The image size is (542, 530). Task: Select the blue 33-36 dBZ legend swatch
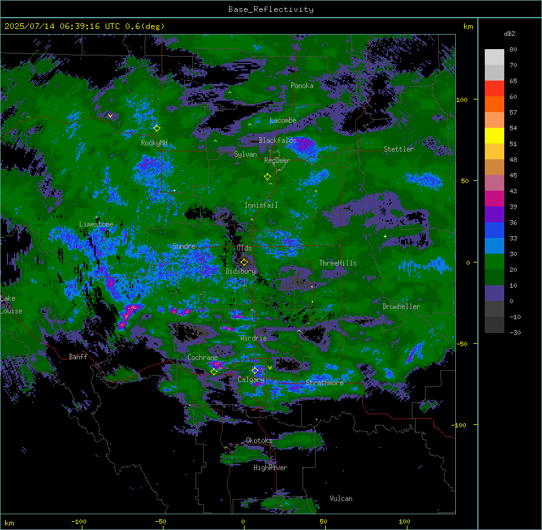coord(494,230)
